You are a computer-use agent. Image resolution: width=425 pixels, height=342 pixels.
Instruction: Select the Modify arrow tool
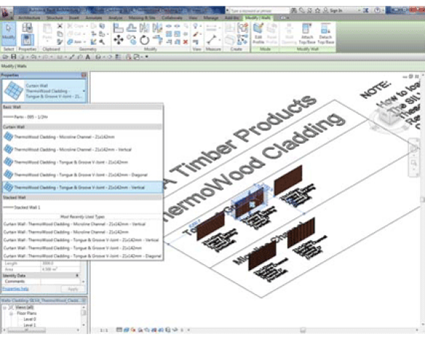click(x=9, y=33)
